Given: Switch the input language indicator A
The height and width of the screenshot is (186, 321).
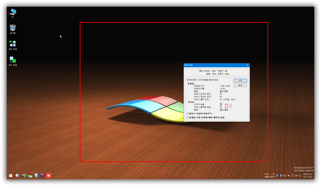Looking at the screenshot, I should [300, 176].
